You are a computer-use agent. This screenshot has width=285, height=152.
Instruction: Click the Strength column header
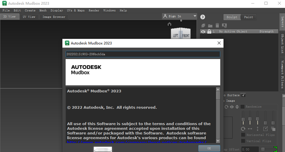coord(268,31)
